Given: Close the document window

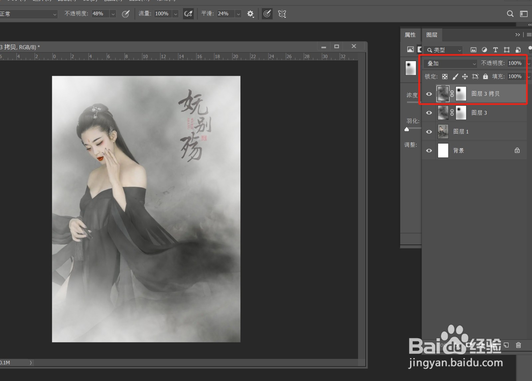Looking at the screenshot, I should click(x=354, y=47).
